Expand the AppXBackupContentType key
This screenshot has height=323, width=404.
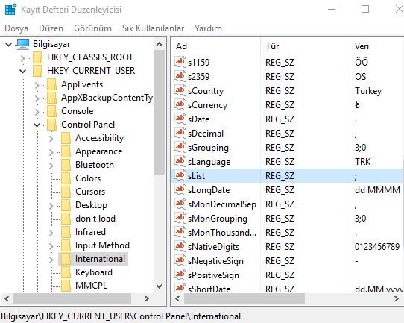[x=37, y=98]
